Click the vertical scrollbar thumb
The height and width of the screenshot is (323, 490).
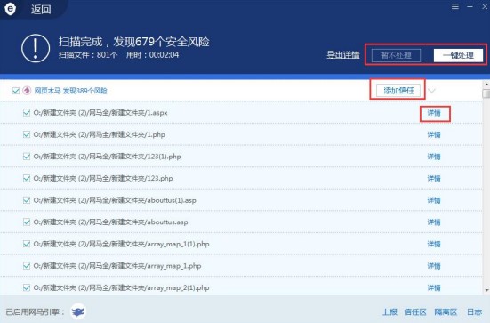point(486,93)
